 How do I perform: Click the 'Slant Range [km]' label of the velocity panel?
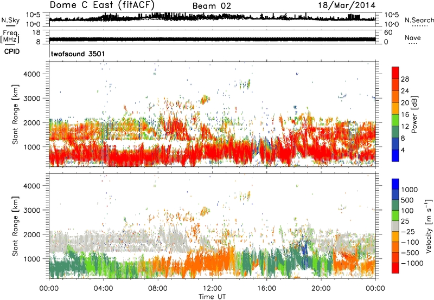pos(15,226)
